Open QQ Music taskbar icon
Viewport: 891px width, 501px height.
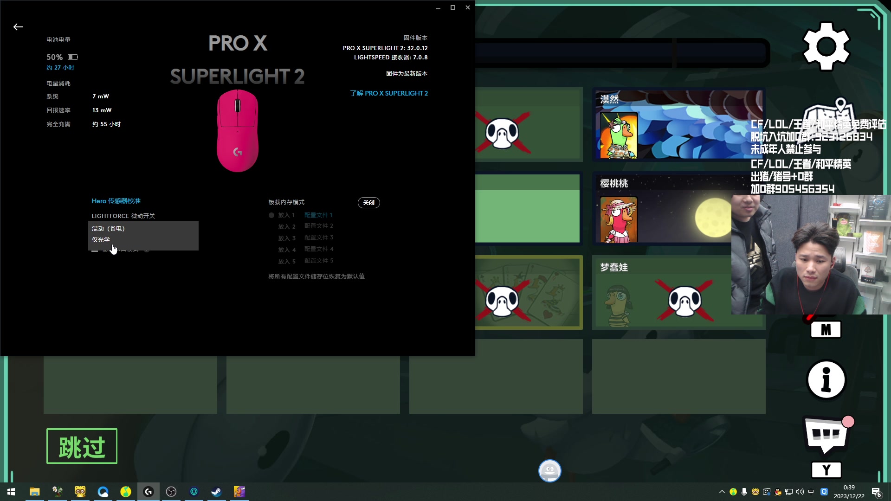click(x=126, y=492)
